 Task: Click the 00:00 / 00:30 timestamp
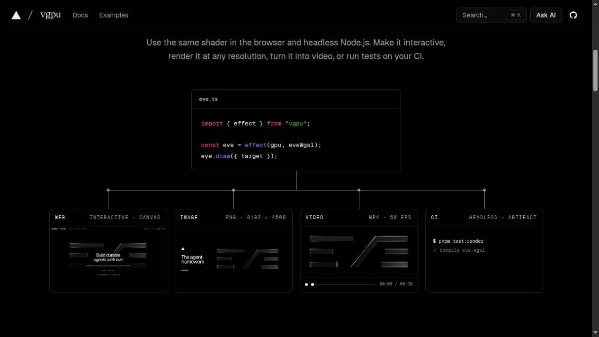coord(396,284)
